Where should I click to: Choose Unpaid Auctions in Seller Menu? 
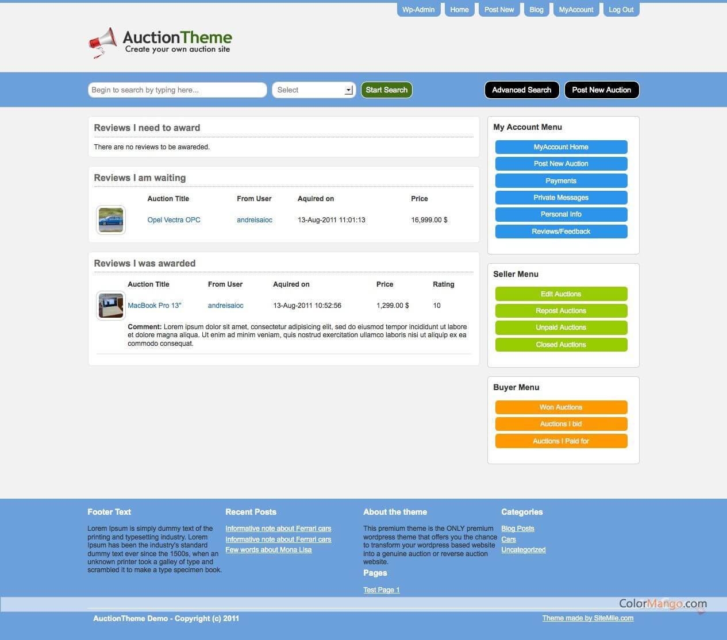[561, 327]
